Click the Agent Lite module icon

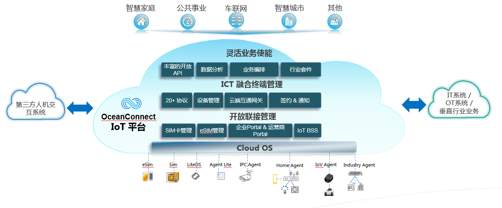(x=221, y=176)
